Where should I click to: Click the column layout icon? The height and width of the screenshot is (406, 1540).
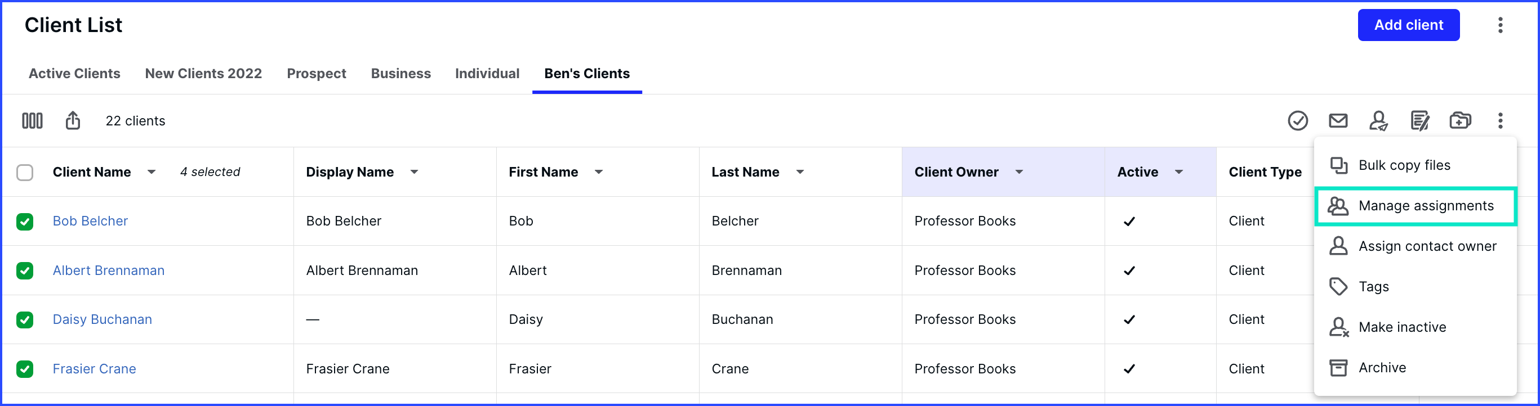[x=32, y=120]
